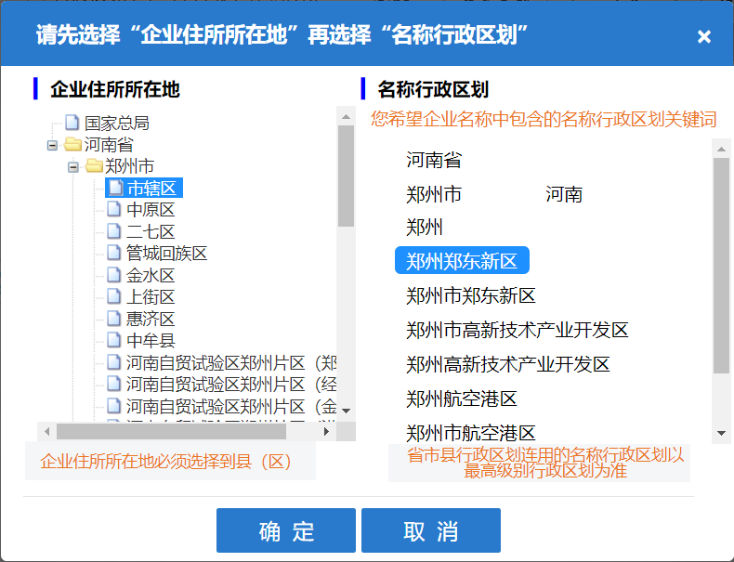734x562 pixels.
Task: Pick 郑州航空港区 option
Action: coord(462,399)
